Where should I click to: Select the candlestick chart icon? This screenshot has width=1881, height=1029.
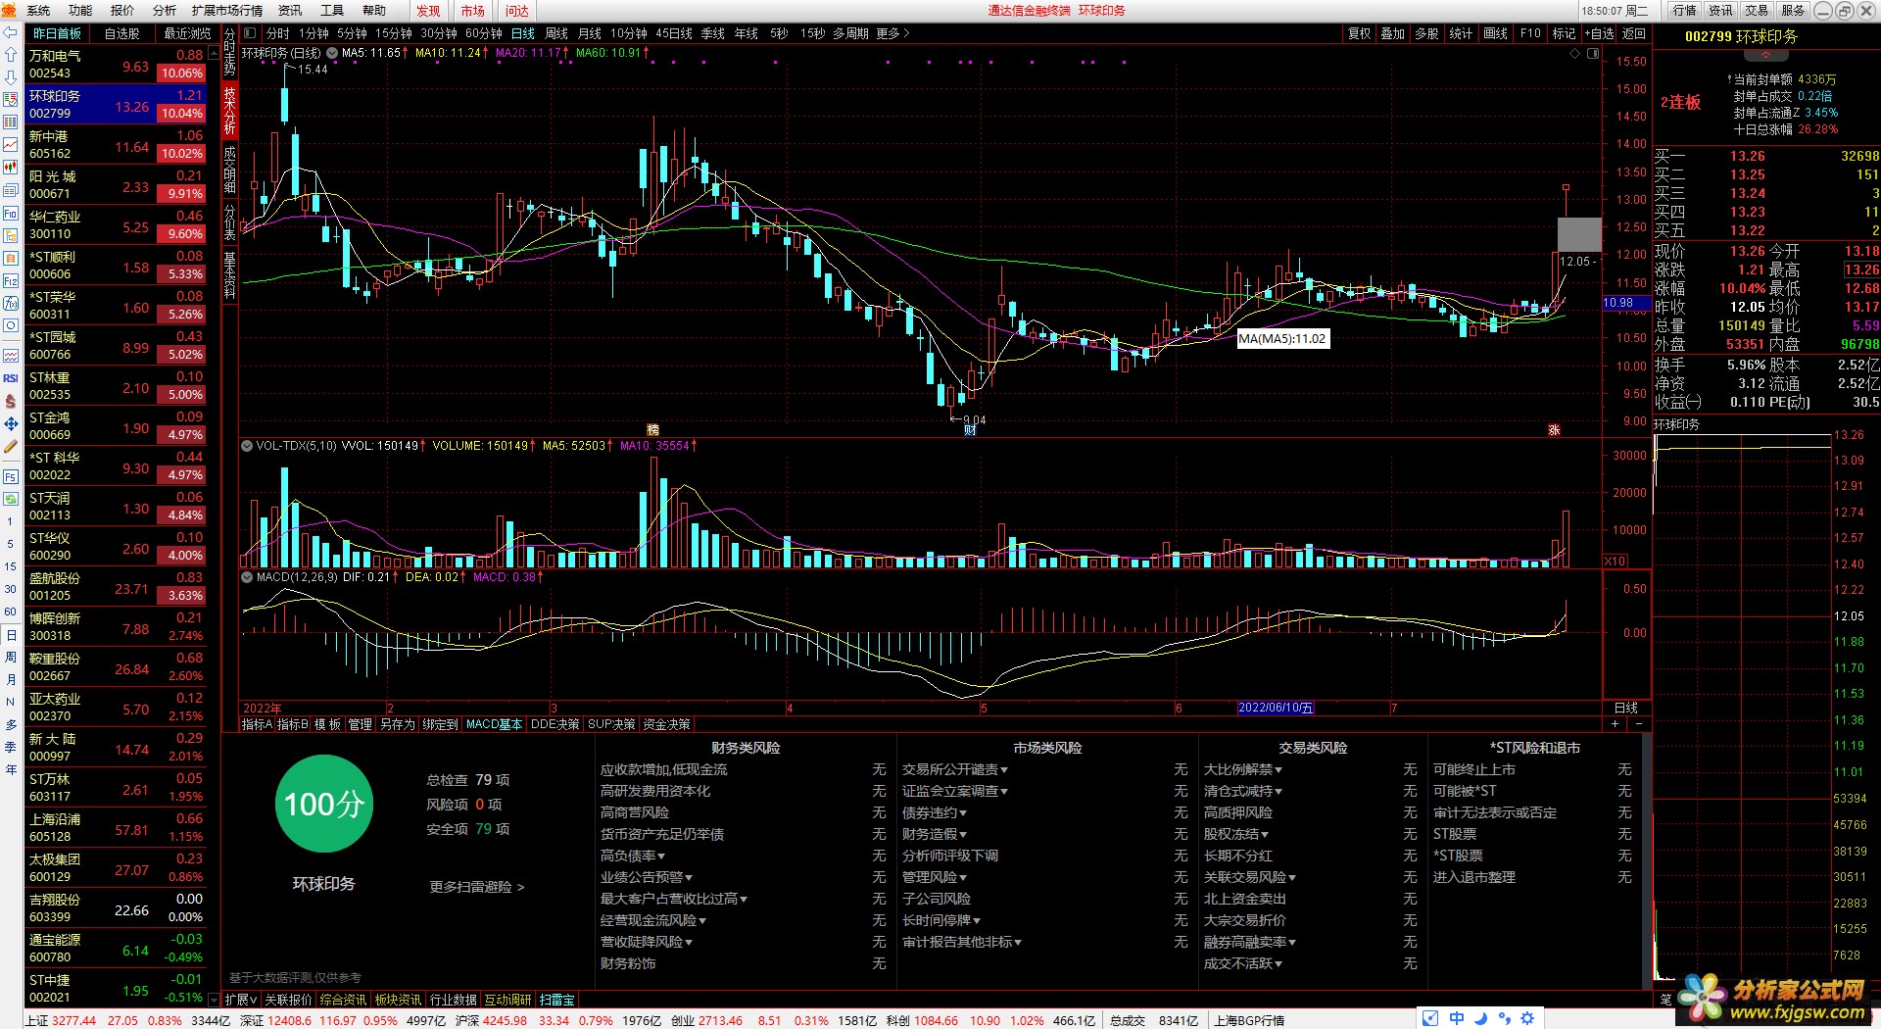tap(11, 168)
